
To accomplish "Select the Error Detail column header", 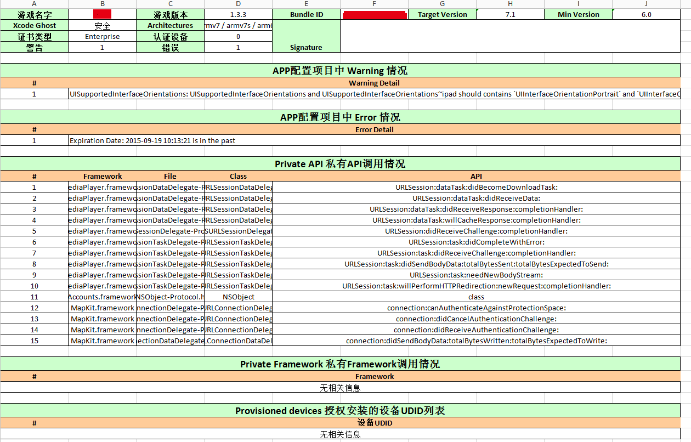I will 374,129.
